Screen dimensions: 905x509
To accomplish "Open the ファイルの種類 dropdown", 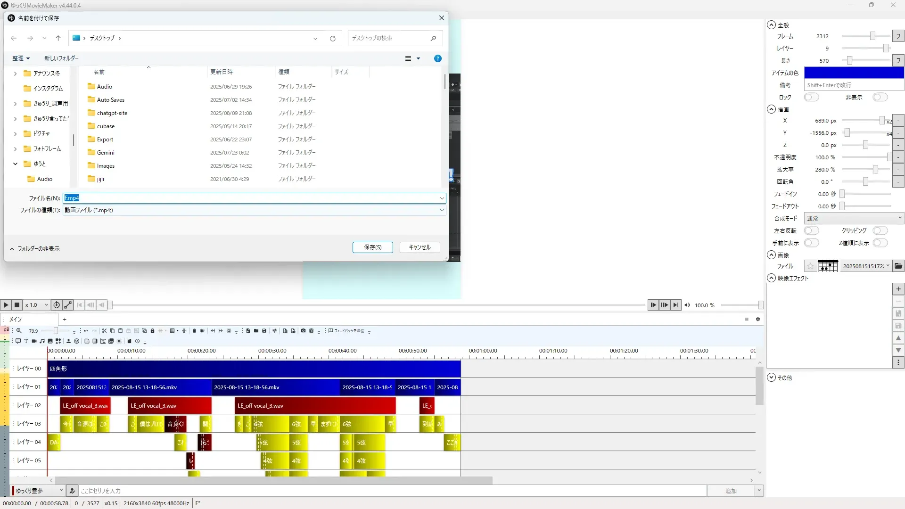I will (254, 210).
